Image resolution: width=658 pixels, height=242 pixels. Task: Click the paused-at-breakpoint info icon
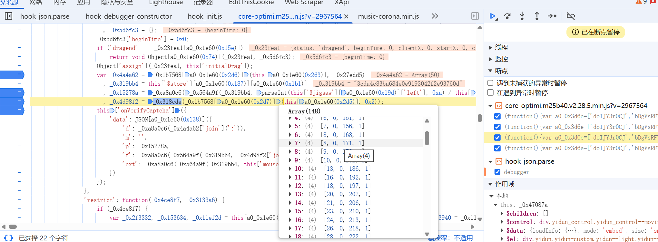(575, 32)
